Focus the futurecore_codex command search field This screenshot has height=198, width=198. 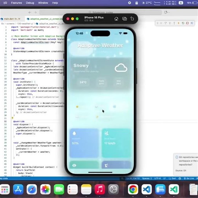[101, 12]
